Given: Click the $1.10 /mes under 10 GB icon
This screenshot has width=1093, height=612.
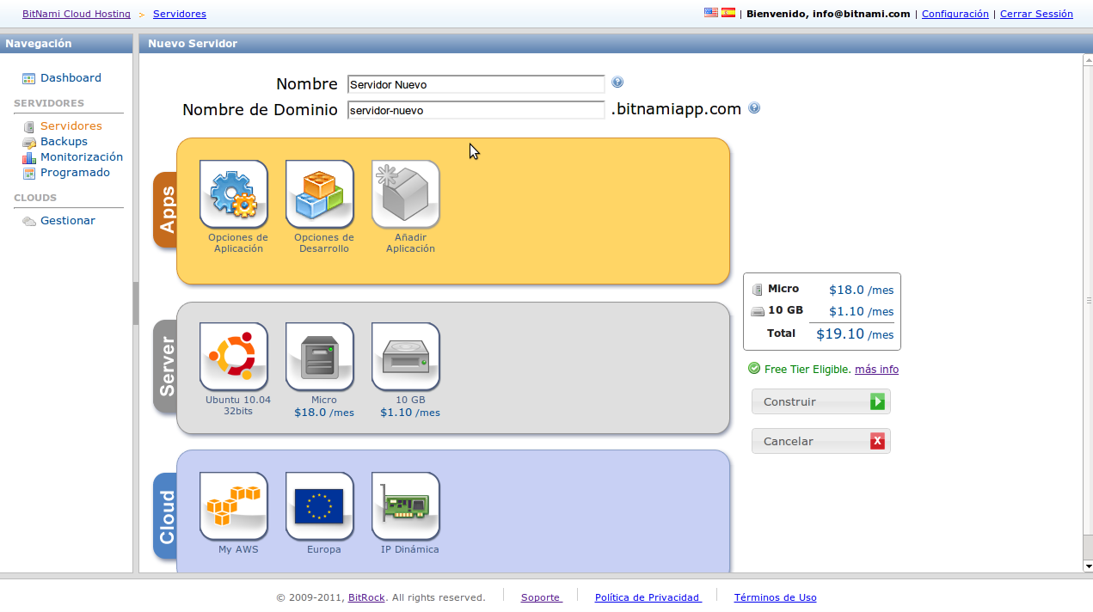Looking at the screenshot, I should [x=410, y=413].
